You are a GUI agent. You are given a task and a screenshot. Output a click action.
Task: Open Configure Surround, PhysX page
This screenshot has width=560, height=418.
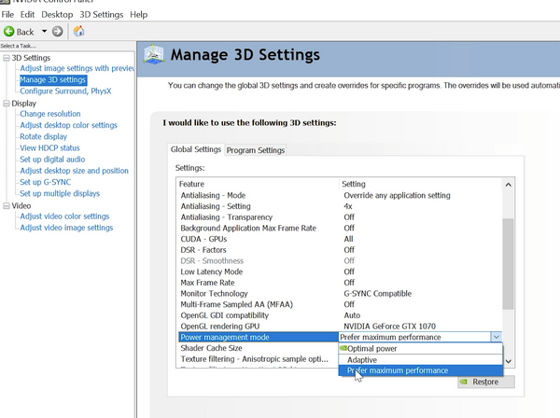[x=65, y=91]
